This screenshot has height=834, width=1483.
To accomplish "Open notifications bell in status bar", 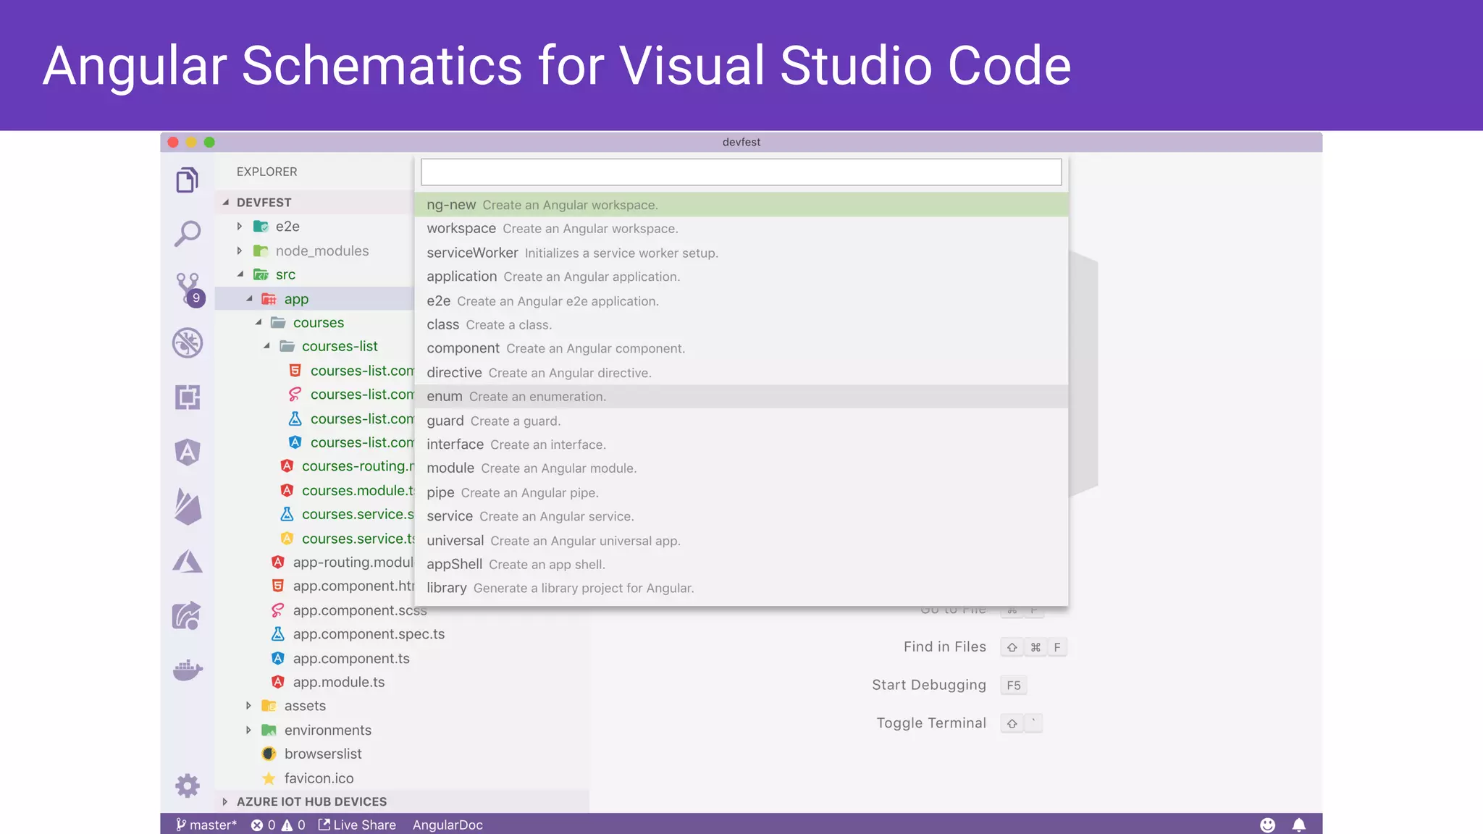I will (1299, 825).
